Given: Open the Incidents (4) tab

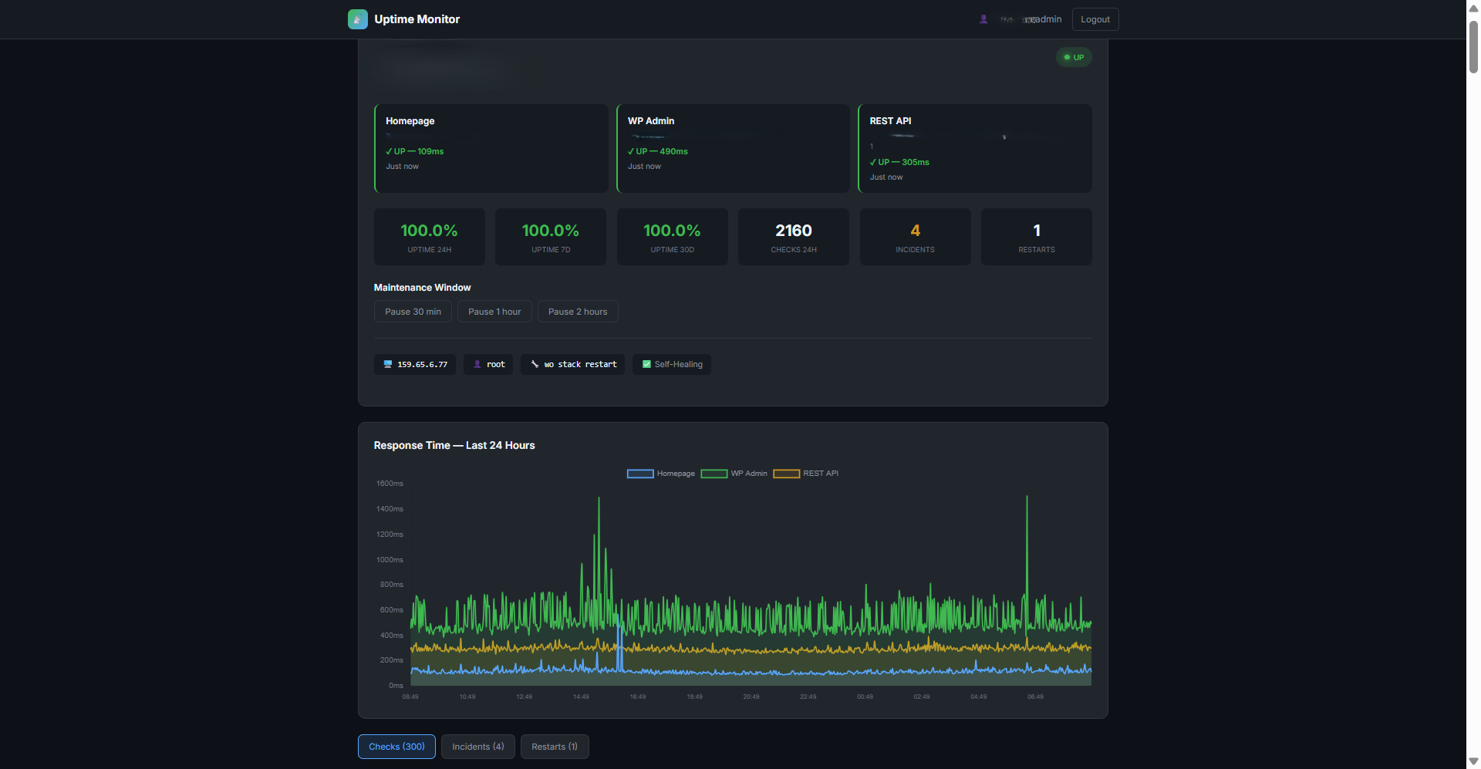Looking at the screenshot, I should 478,747.
